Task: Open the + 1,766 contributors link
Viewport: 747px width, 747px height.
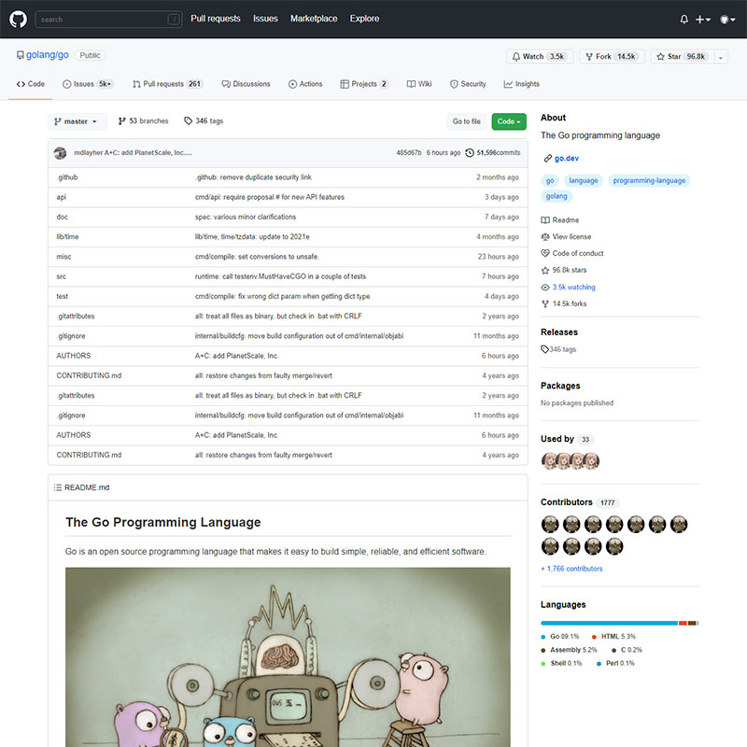Action: (x=571, y=569)
